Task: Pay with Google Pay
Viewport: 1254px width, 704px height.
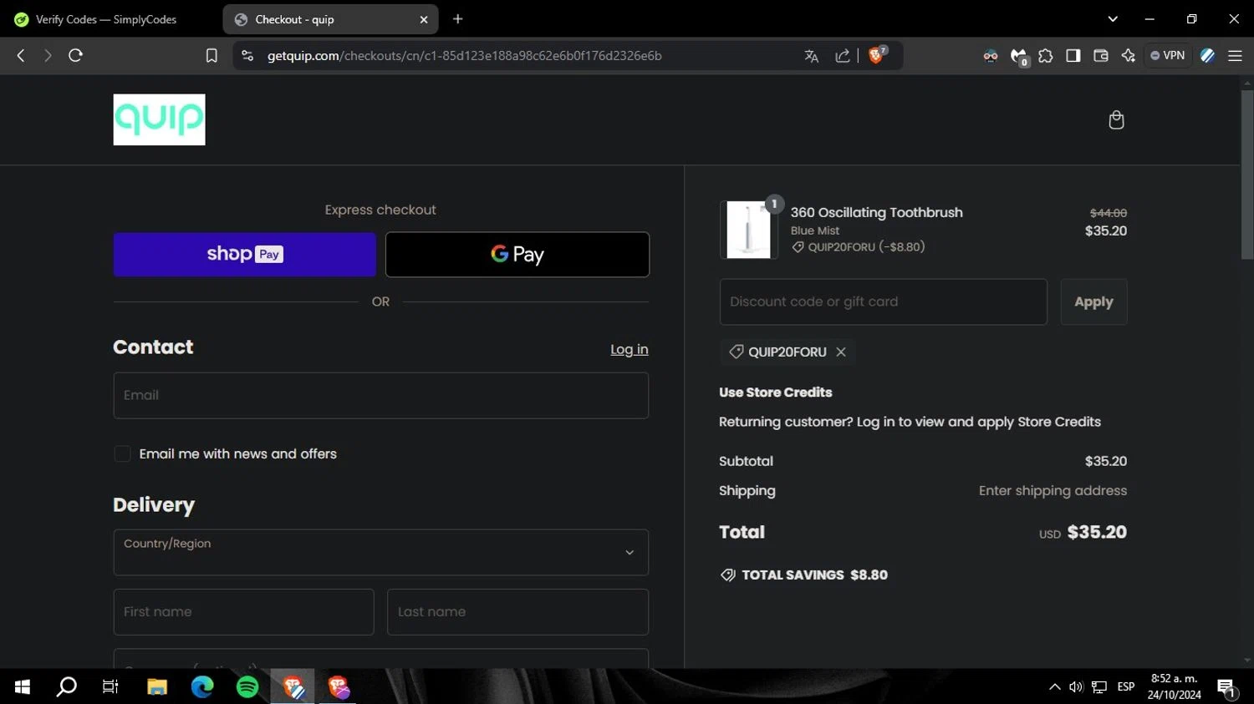Action: tap(517, 255)
